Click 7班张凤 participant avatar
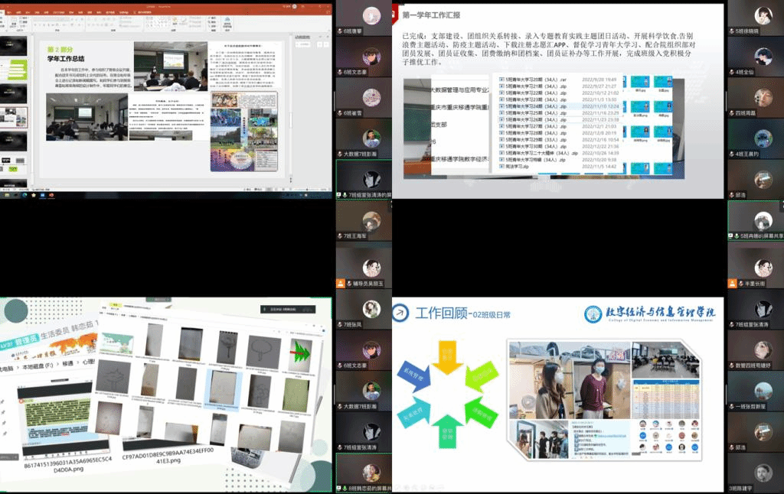Screen dimensions: 784x494 pos(371,308)
